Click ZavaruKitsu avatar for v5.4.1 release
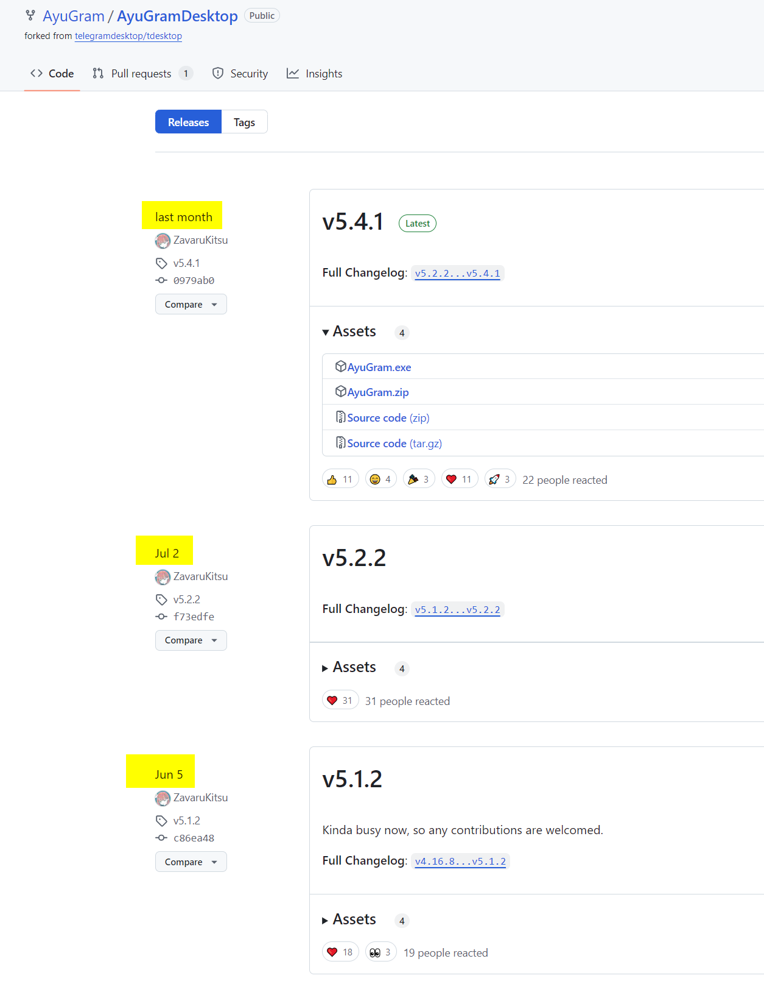 (163, 241)
